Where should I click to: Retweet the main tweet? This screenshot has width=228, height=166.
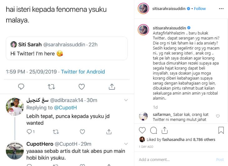[51, 86]
